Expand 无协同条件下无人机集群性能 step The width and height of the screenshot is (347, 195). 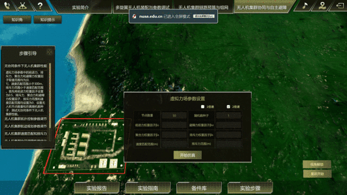point(26,66)
